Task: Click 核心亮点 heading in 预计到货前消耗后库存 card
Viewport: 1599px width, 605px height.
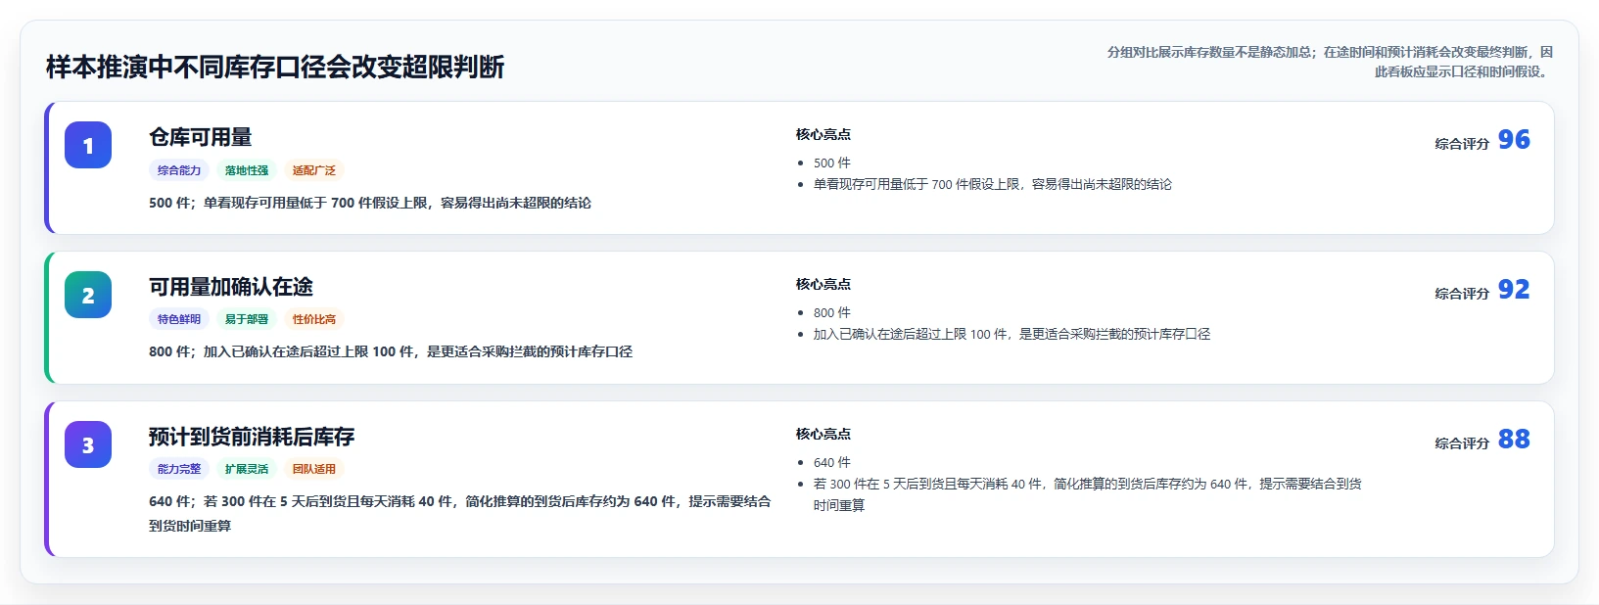Action: pos(823,434)
